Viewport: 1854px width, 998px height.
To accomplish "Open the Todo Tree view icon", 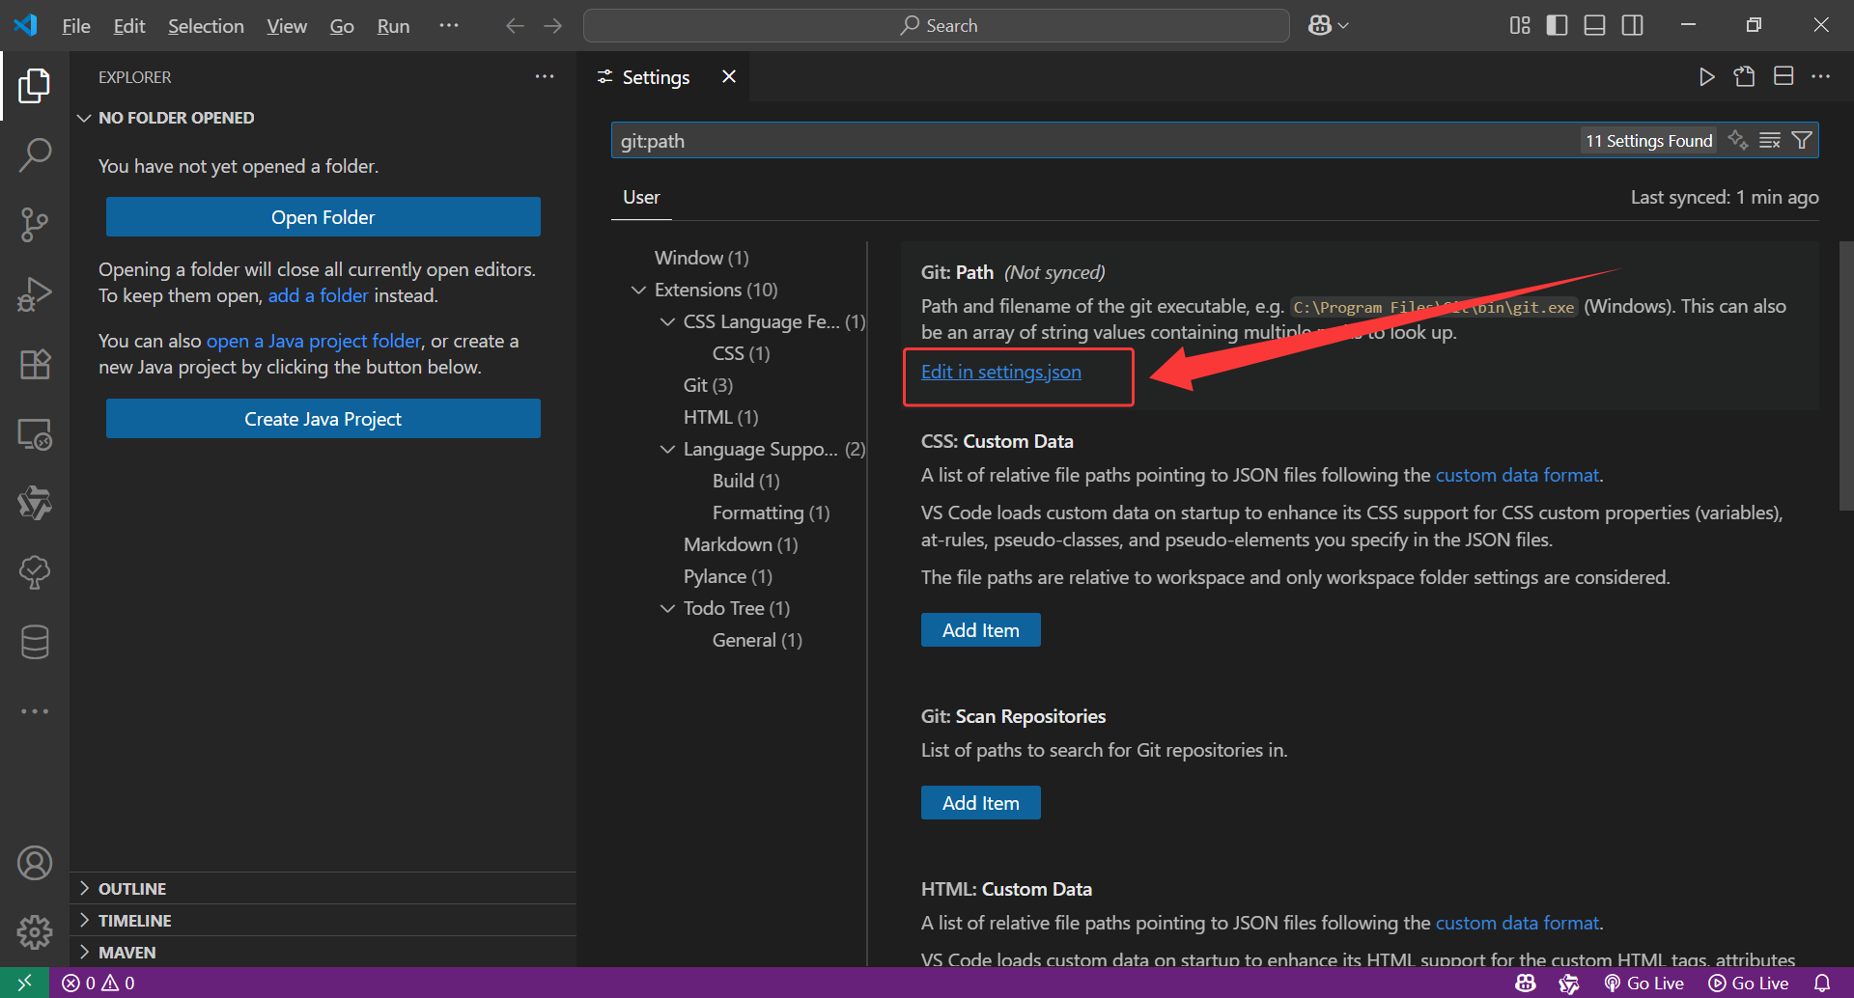I will coord(35,572).
